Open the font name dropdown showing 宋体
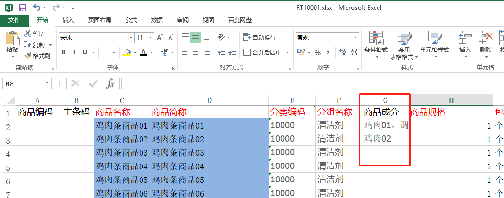 (x=131, y=38)
